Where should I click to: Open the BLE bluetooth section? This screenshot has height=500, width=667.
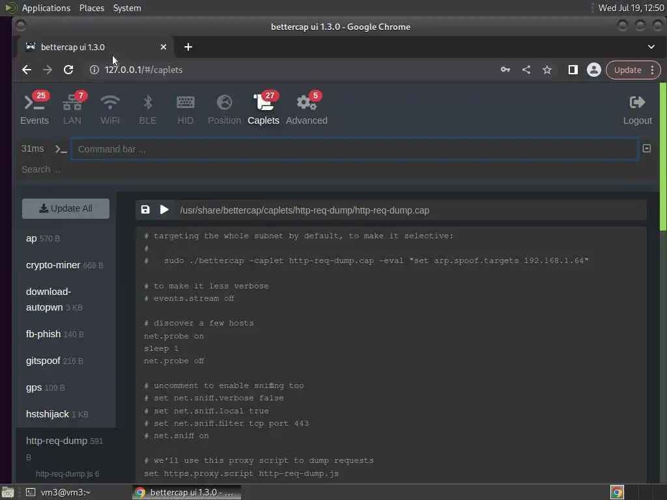[x=148, y=109]
